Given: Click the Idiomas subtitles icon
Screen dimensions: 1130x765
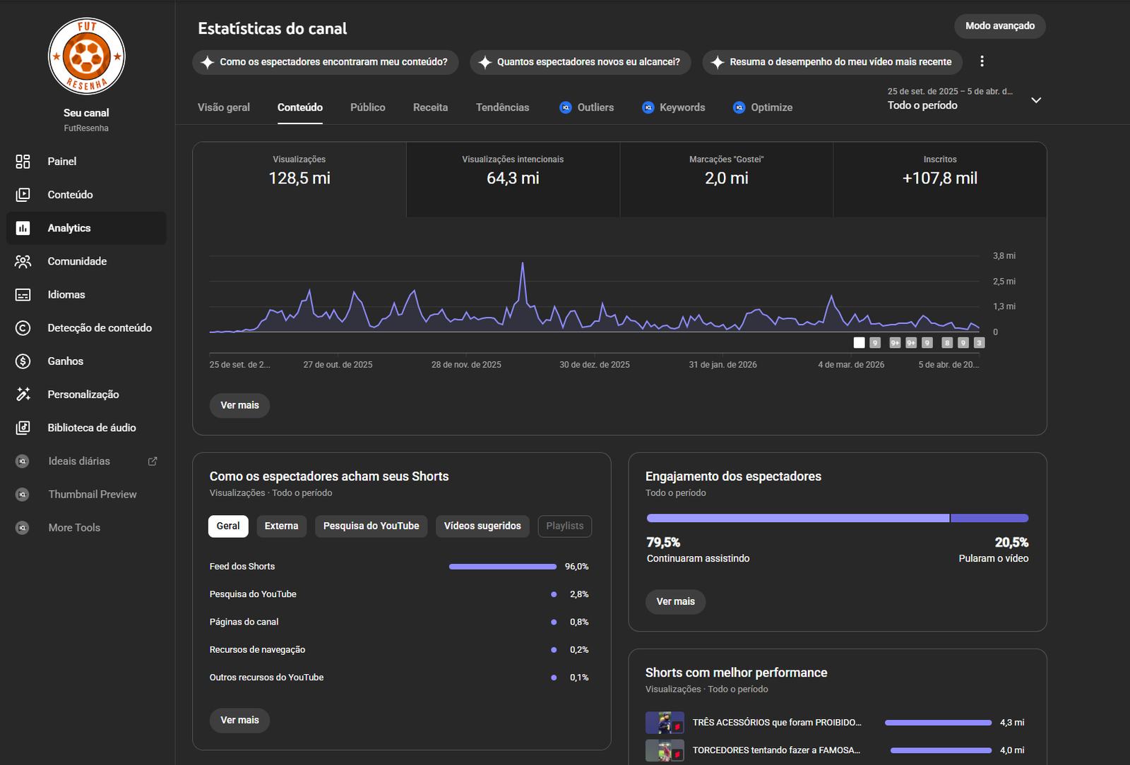Looking at the screenshot, I should [23, 295].
